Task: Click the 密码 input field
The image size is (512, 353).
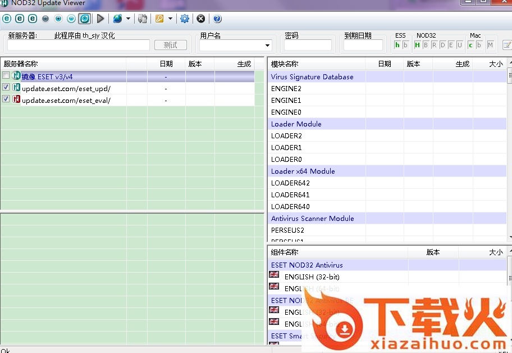Action: click(308, 45)
